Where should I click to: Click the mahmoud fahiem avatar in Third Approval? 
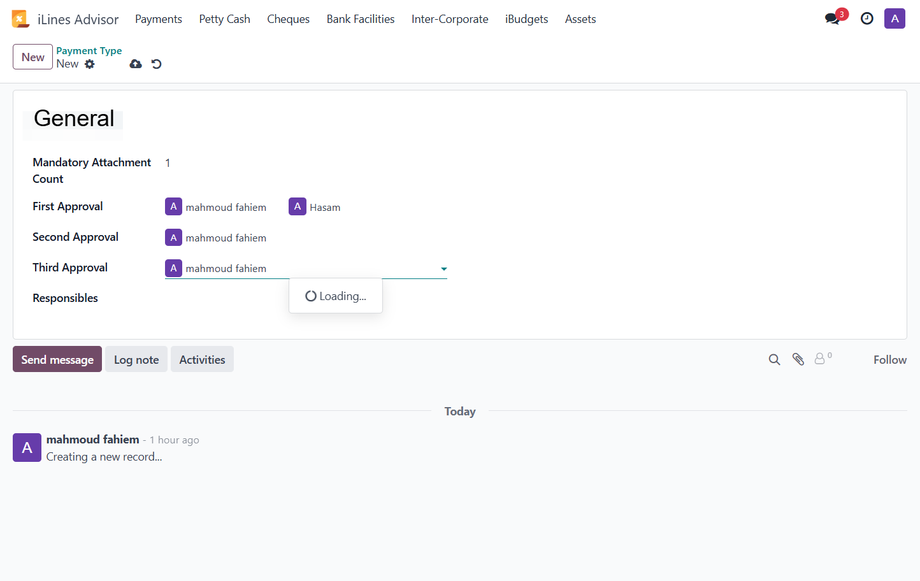coord(173,268)
